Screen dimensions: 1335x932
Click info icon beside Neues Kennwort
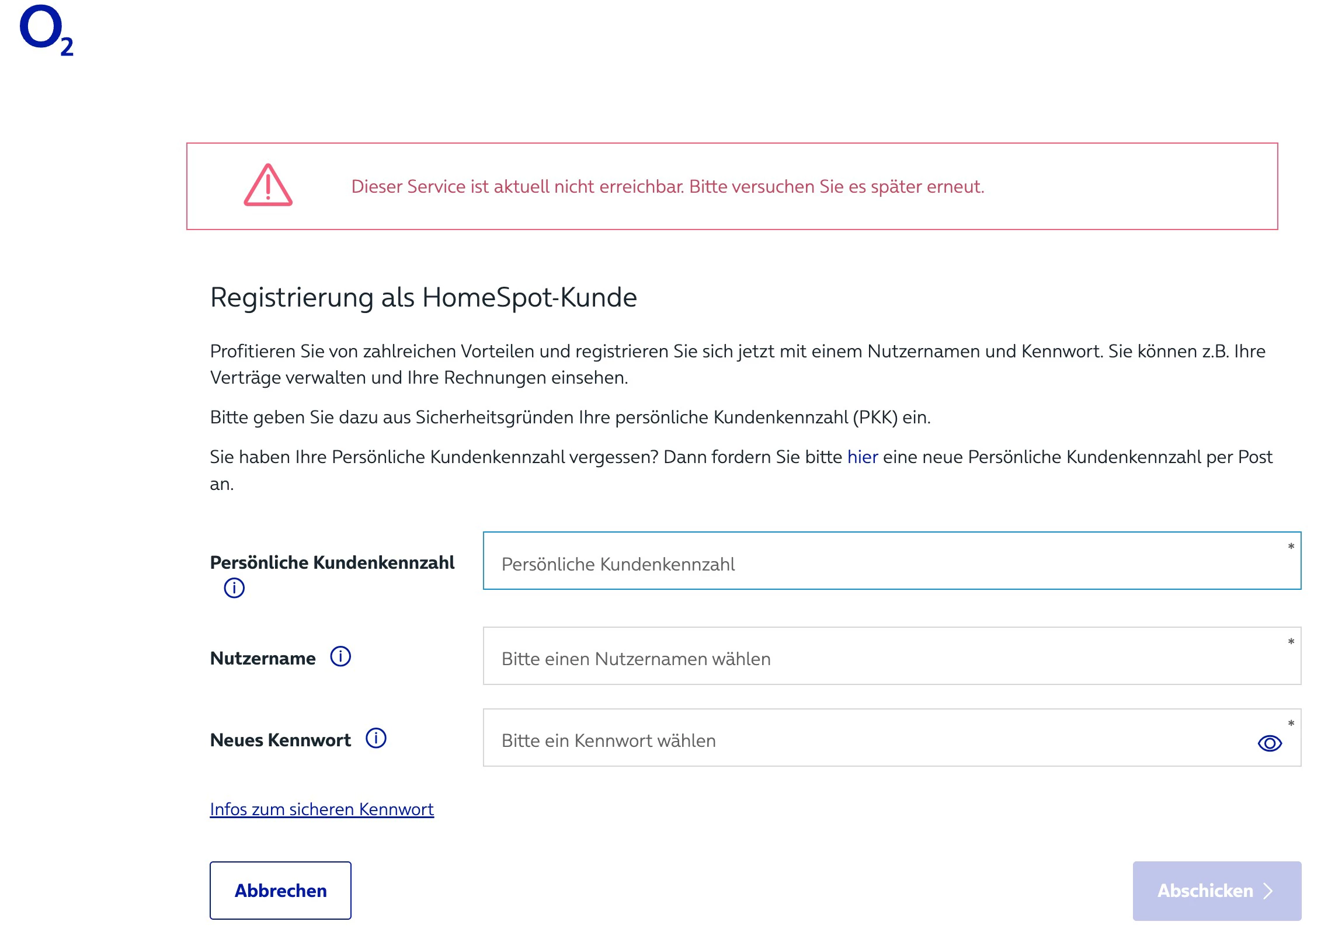(x=376, y=738)
